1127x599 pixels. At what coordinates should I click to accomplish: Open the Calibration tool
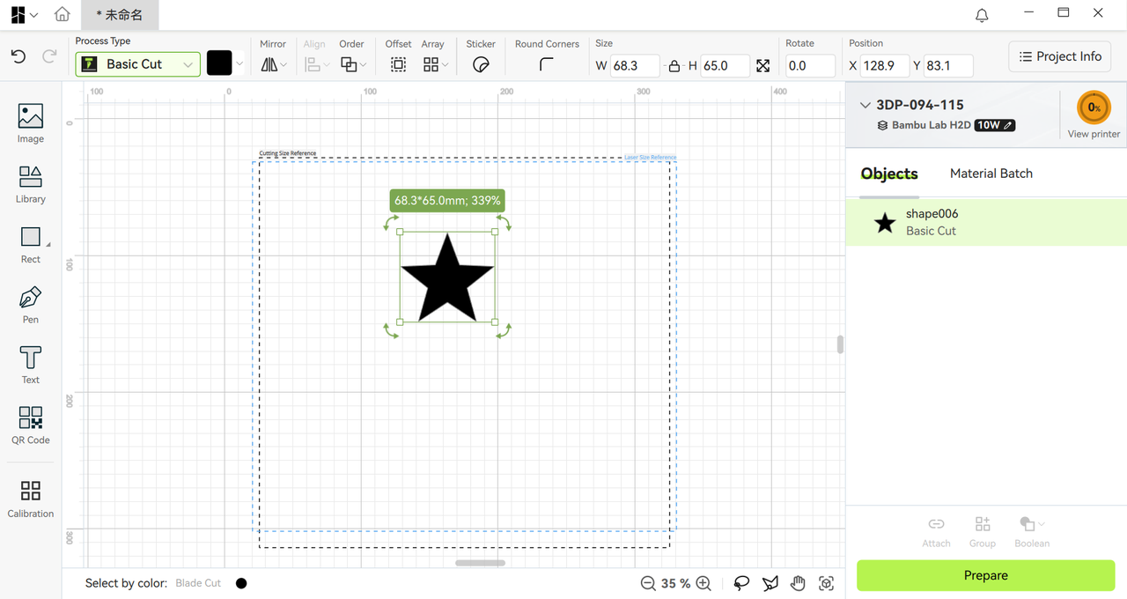tap(30, 499)
